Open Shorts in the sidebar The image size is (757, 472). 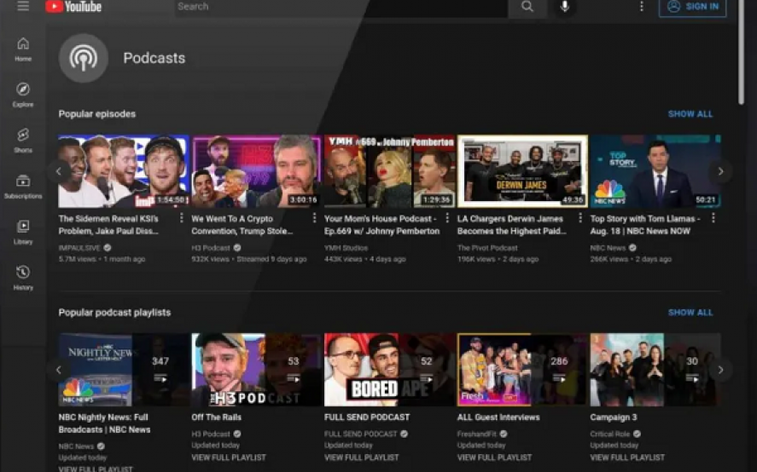[x=23, y=141]
